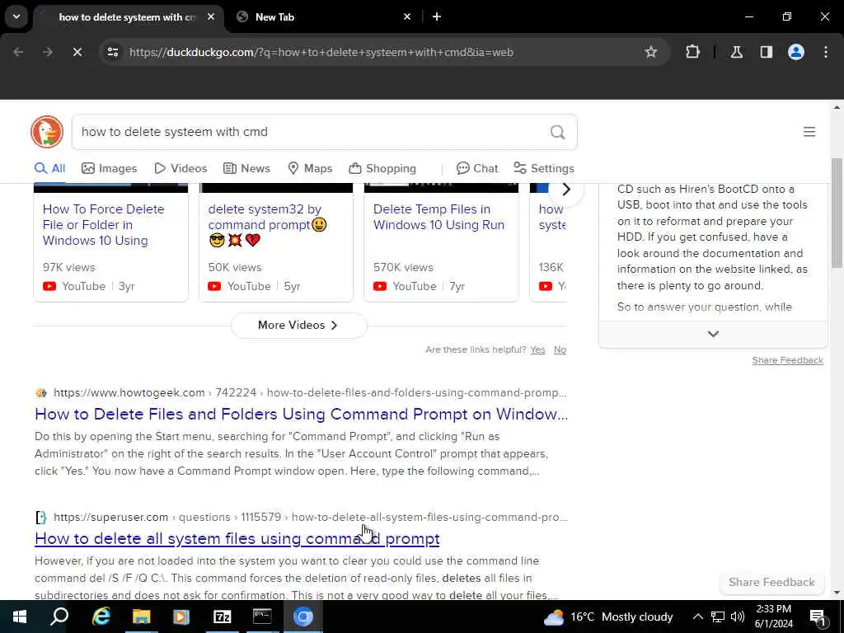The image size is (844, 633).
Task: Open File Explorer from taskbar
Action: [x=141, y=617]
